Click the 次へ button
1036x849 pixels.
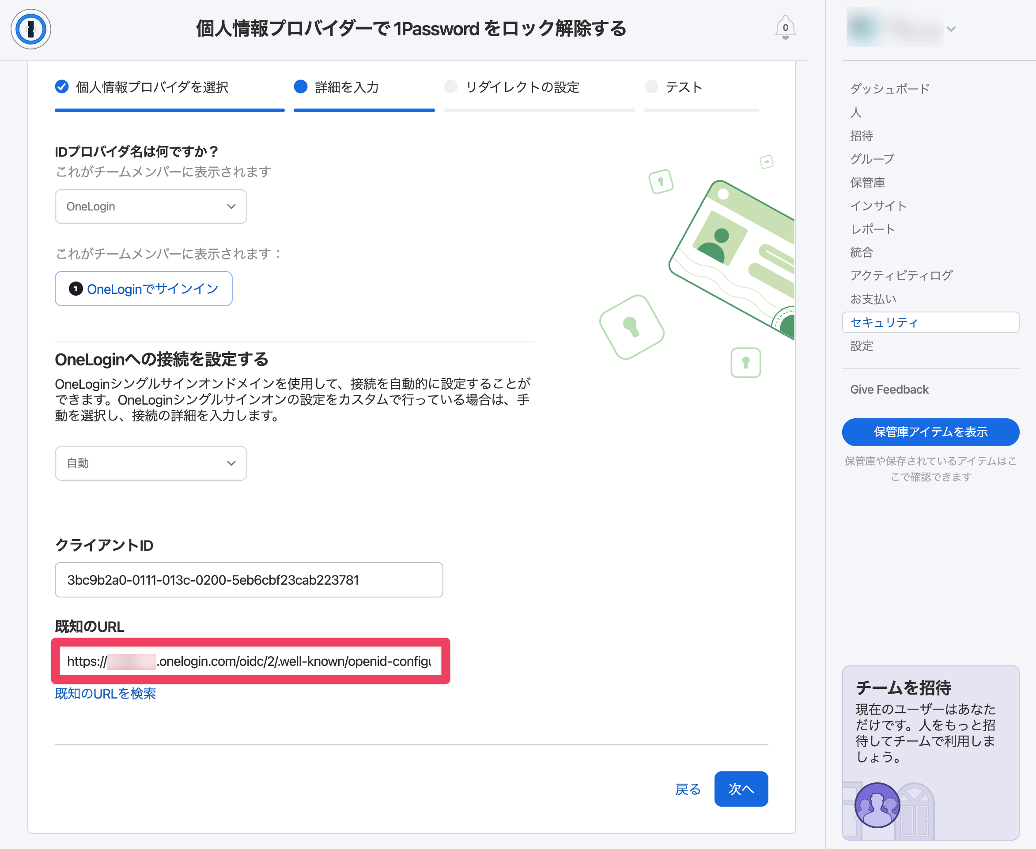(x=741, y=789)
